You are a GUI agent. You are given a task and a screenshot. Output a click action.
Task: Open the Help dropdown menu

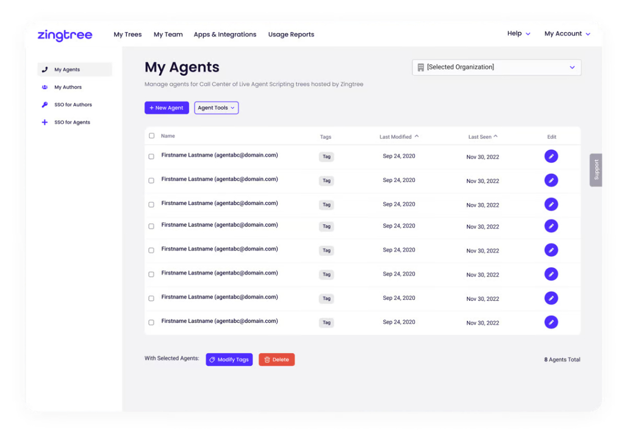pos(519,34)
